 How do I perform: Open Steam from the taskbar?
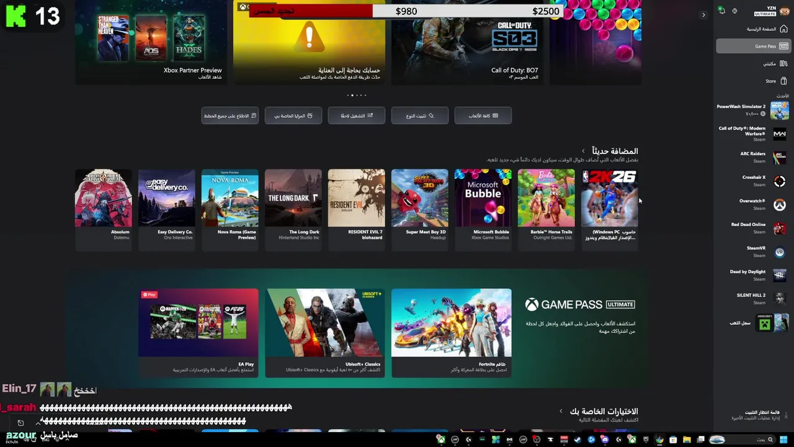point(578,440)
